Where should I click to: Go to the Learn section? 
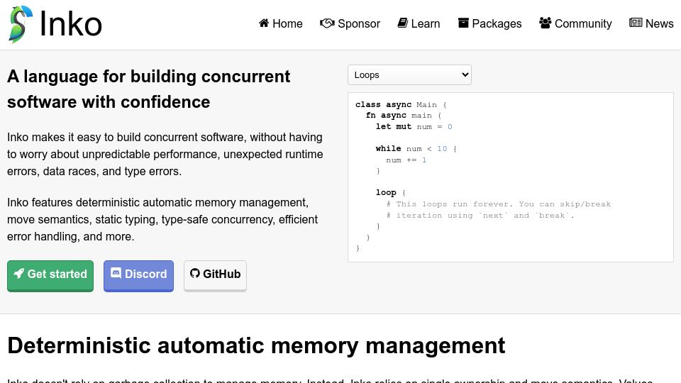(419, 23)
